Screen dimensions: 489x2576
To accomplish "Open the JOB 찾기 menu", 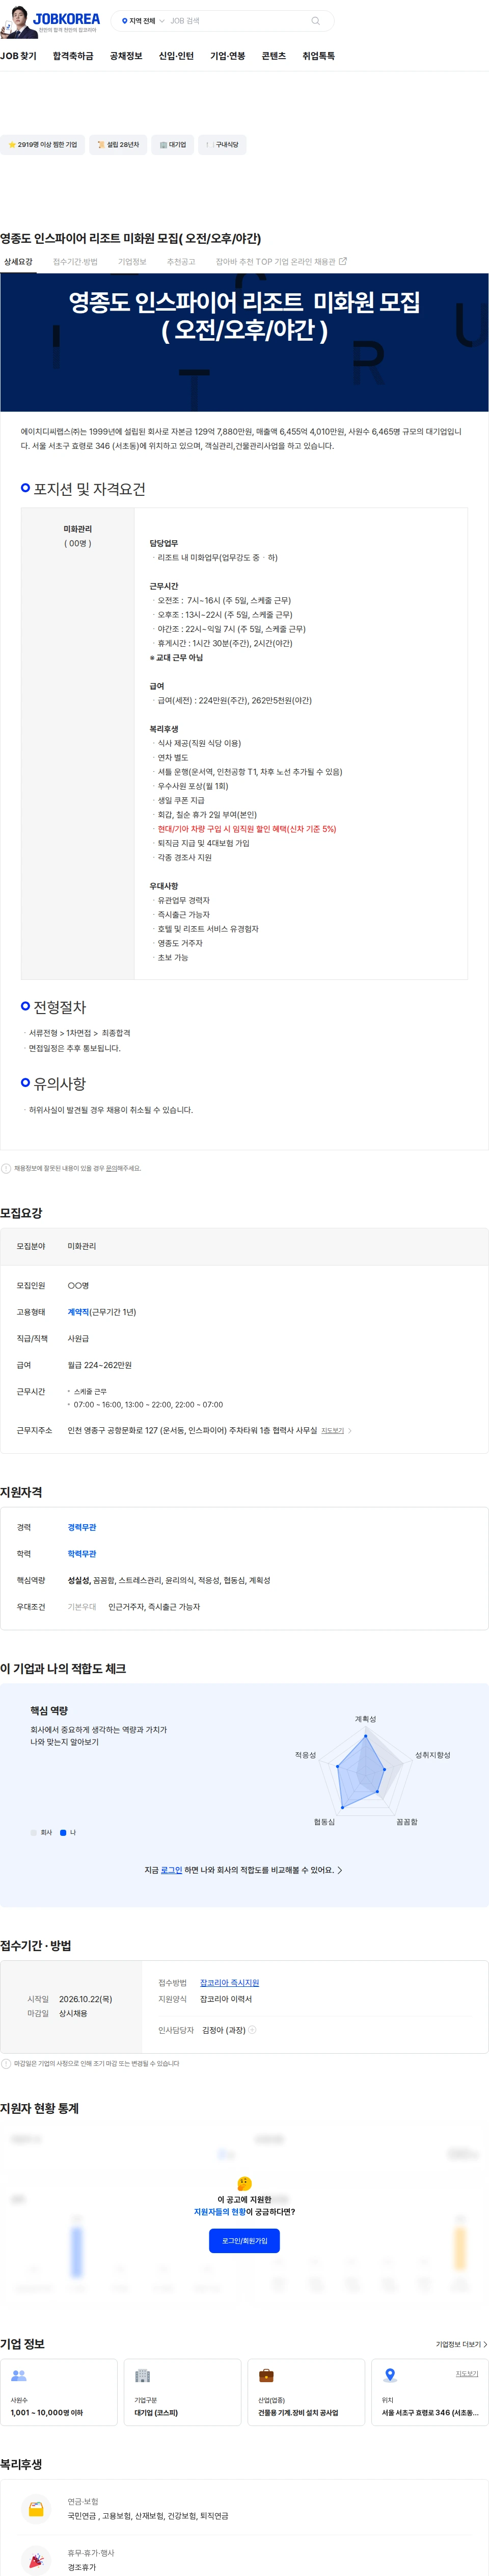I will point(18,56).
